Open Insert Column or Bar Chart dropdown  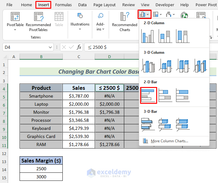click(144, 14)
